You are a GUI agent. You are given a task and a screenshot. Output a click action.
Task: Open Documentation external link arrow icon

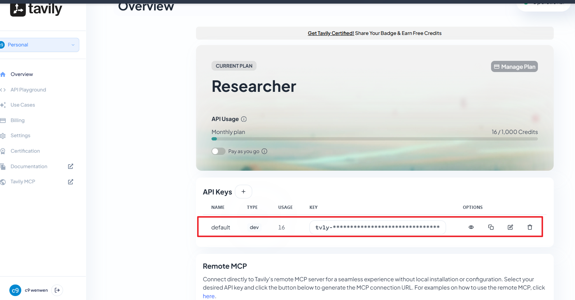(71, 166)
